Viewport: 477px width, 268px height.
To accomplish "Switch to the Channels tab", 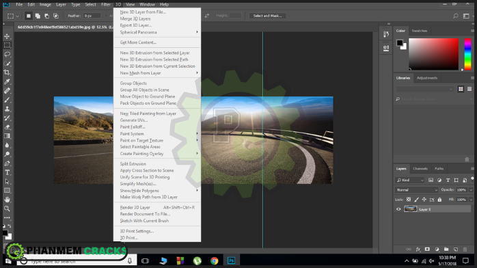I will [420, 169].
